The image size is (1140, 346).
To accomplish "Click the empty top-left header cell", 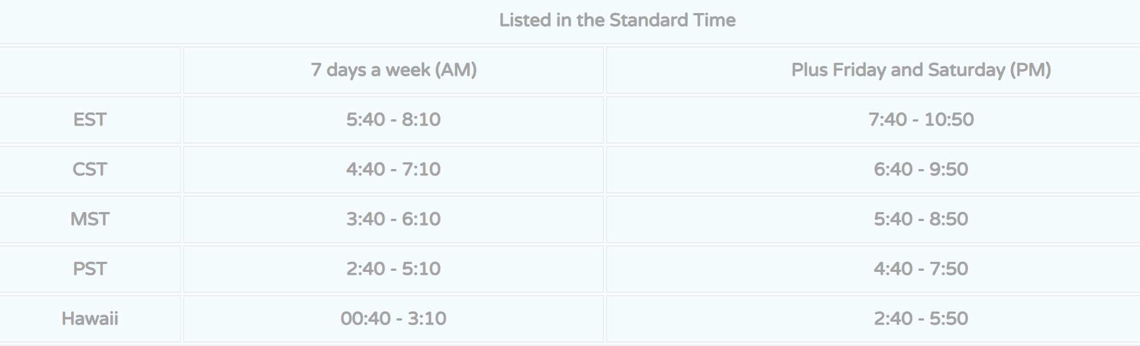I will coord(90,70).
